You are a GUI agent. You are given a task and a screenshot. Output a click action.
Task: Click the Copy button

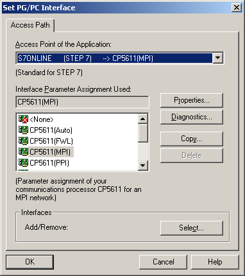point(192,139)
